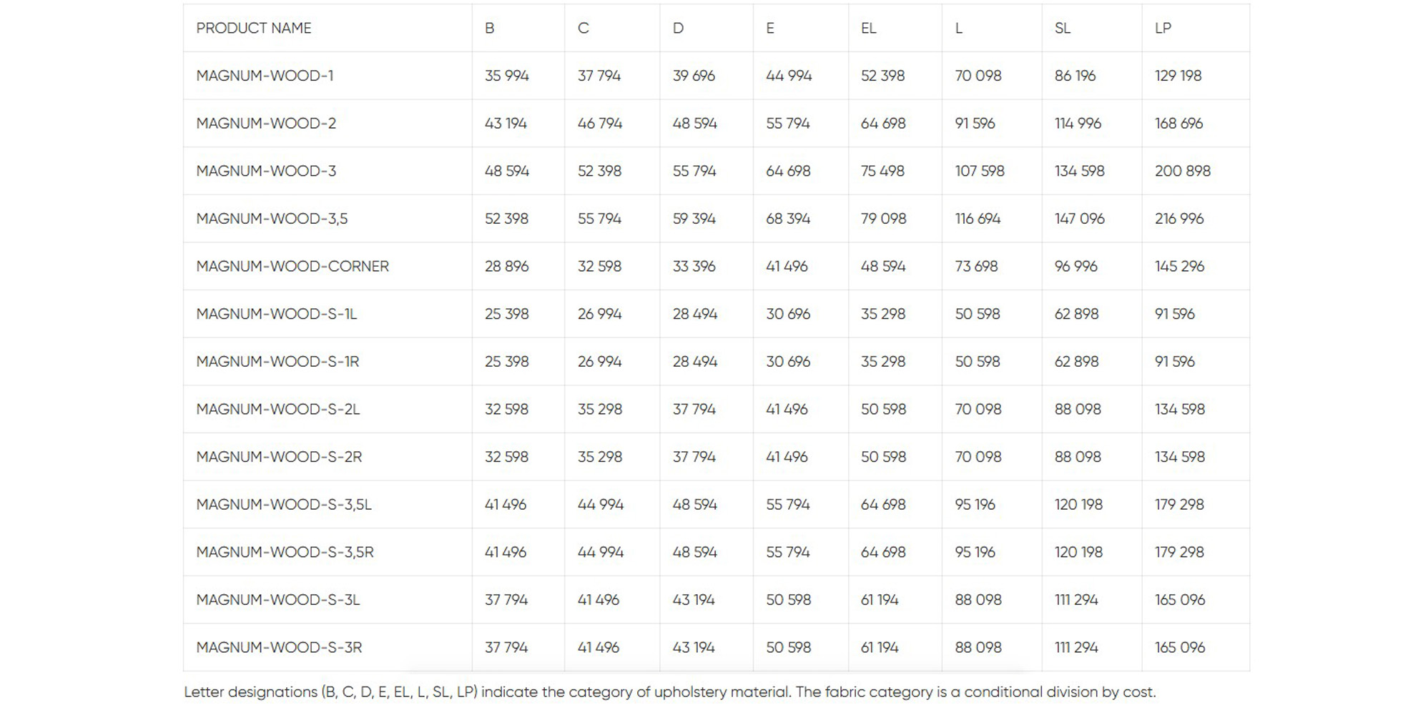1413x715 pixels.
Task: Click MAGNUM-WOOD-1 price in column B
Action: click(x=506, y=76)
